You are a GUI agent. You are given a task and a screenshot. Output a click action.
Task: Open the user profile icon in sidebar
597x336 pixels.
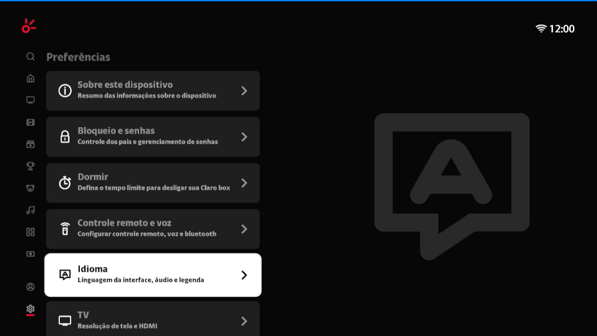coord(31,287)
